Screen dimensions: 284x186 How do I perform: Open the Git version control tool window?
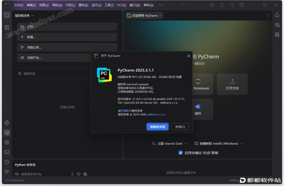tap(7, 171)
